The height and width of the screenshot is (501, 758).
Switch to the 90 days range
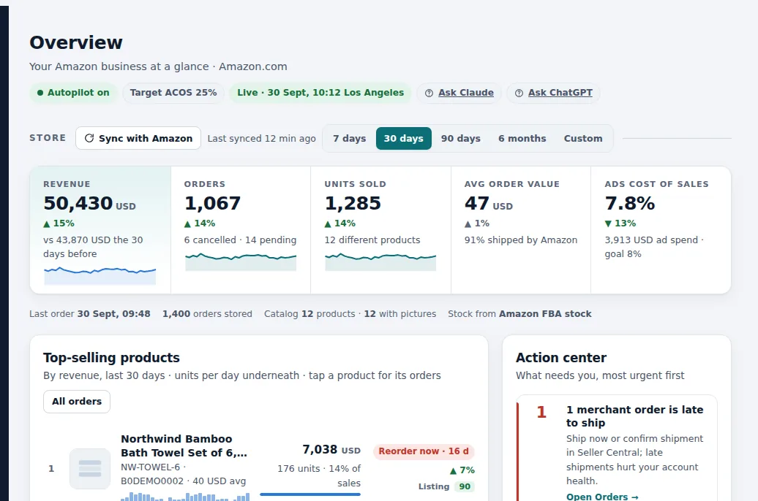pos(461,139)
